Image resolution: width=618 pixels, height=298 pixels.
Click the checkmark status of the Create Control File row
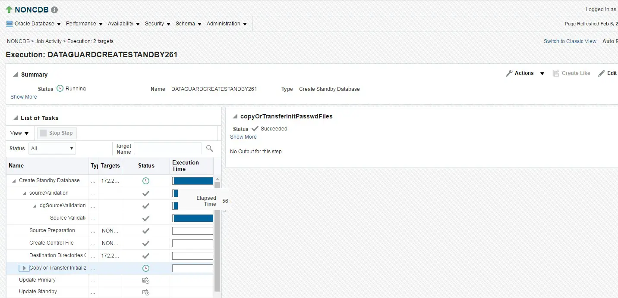(146, 243)
